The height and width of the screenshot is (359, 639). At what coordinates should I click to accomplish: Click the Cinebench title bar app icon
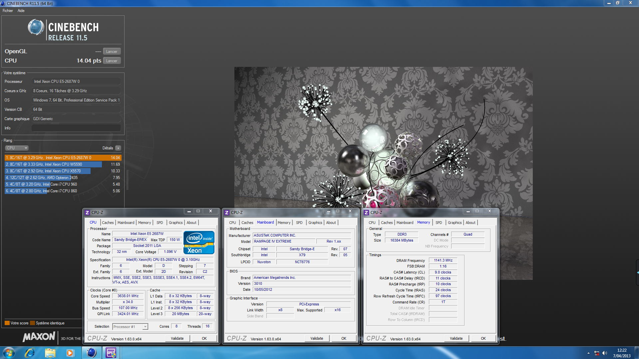pyautogui.click(x=3, y=3)
